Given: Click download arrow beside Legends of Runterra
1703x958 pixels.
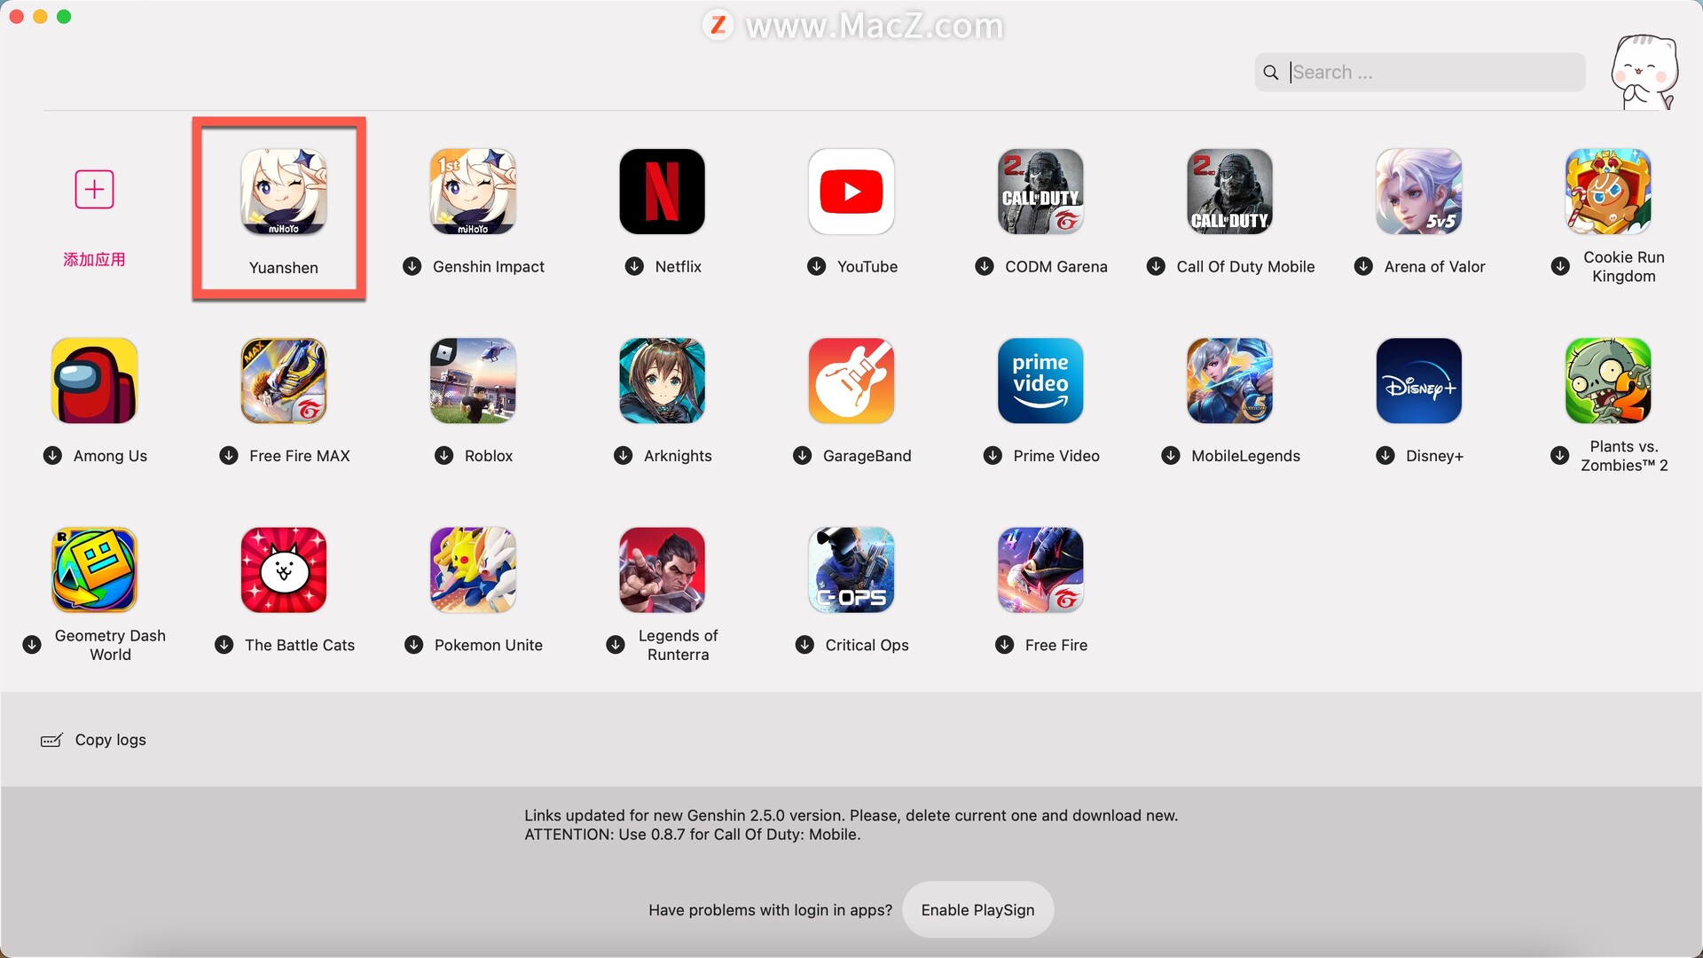Looking at the screenshot, I should coord(616,645).
